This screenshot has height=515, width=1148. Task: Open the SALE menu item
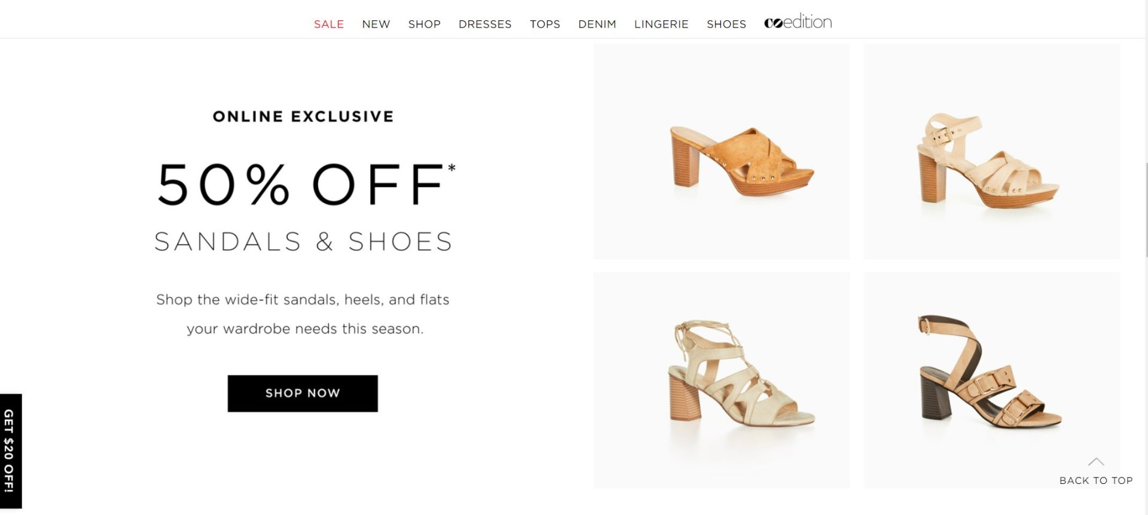tap(329, 24)
